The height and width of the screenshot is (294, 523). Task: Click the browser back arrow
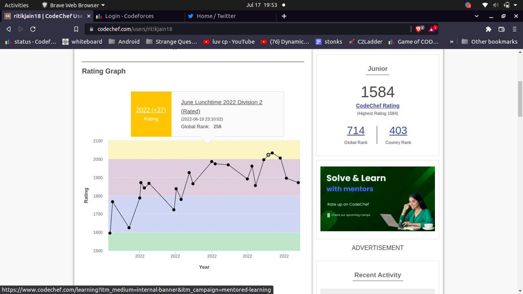[x=8, y=29]
